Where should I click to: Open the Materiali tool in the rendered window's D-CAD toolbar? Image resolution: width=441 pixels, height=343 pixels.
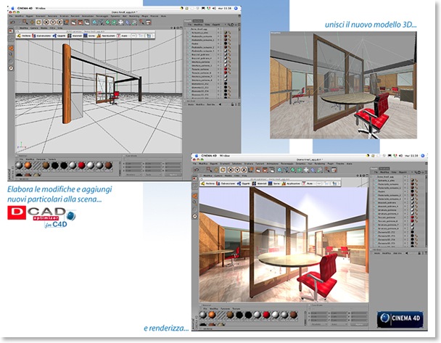(260, 183)
